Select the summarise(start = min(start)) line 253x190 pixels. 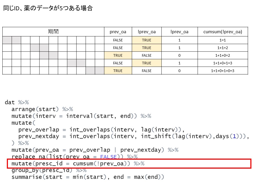pos(87,177)
